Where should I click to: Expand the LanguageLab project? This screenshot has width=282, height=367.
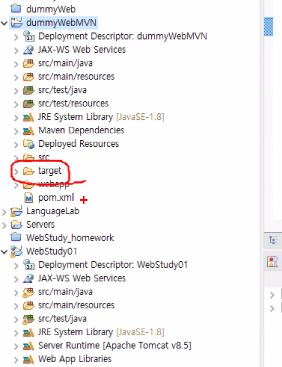[x=4, y=212]
